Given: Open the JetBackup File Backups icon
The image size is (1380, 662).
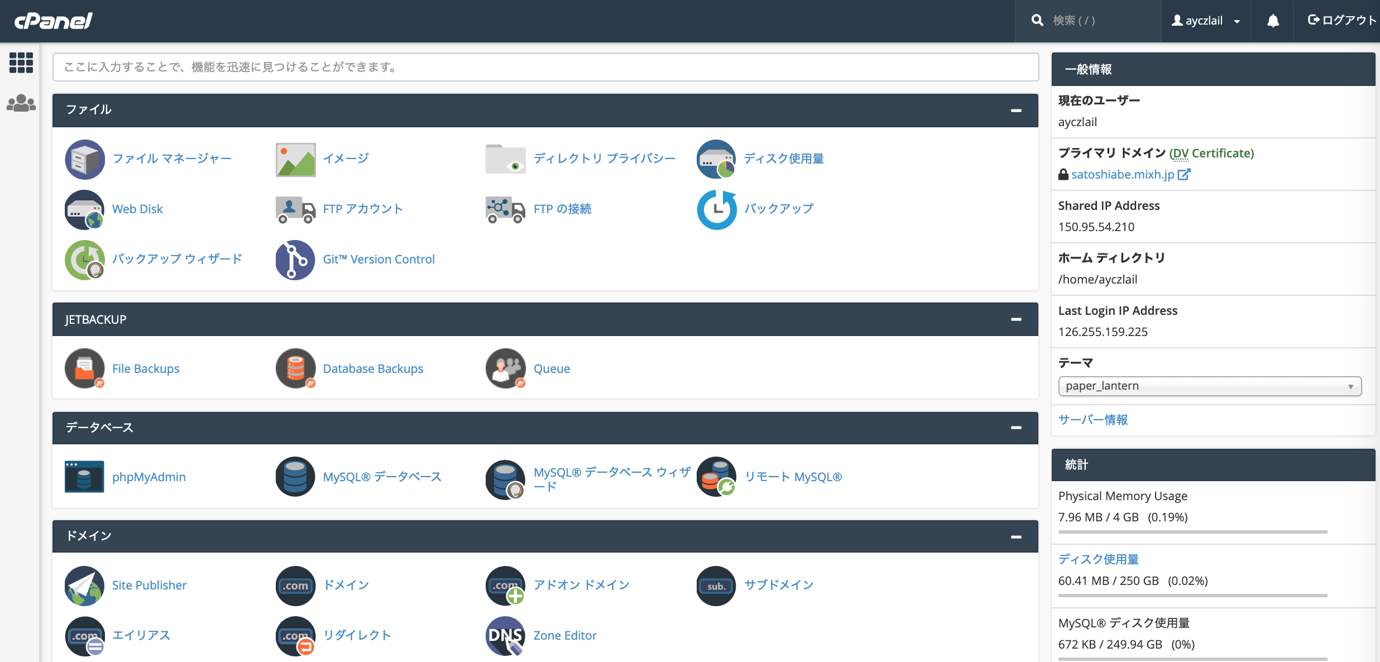Looking at the screenshot, I should tap(85, 368).
